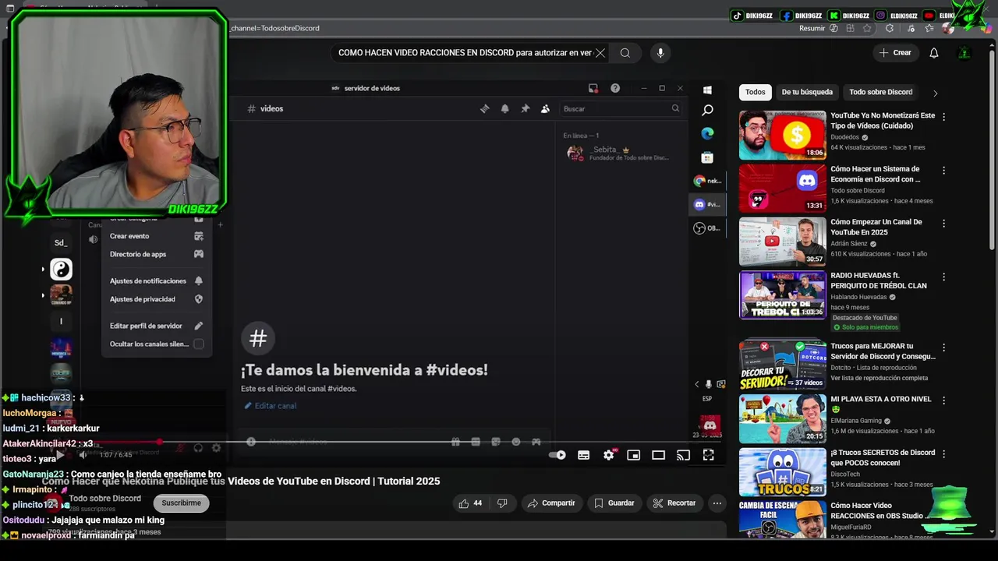
Task: Cast the video with the cast icon
Action: click(x=683, y=455)
